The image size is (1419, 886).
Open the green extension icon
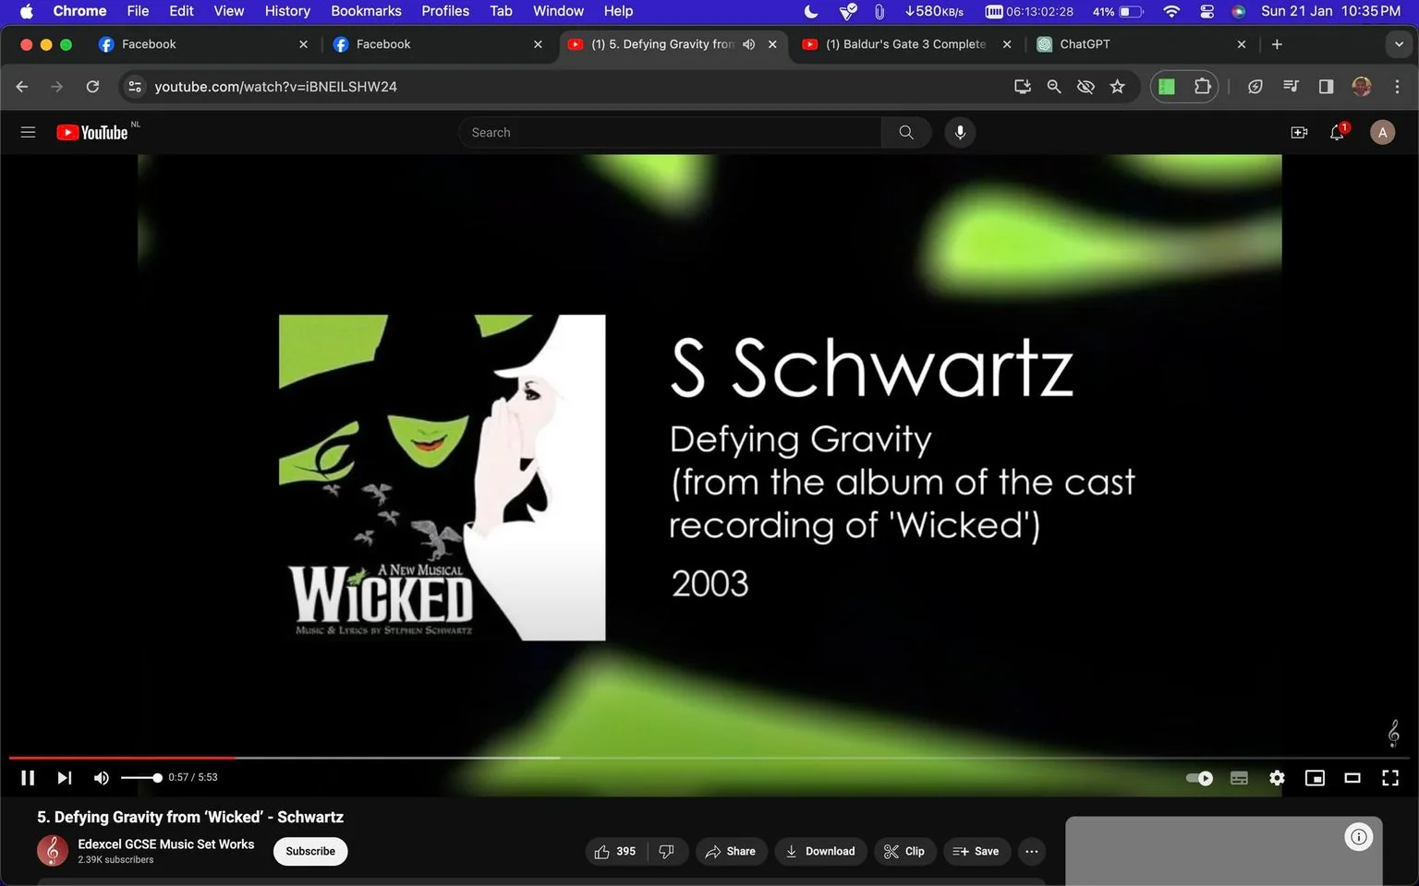tap(1167, 86)
